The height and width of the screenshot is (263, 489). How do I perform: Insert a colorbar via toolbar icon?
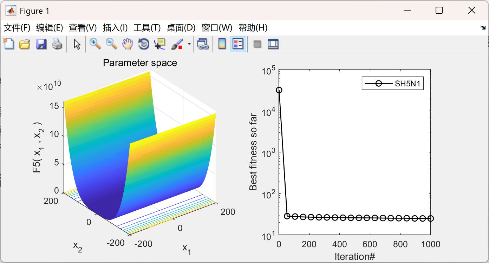pyautogui.click(x=222, y=44)
